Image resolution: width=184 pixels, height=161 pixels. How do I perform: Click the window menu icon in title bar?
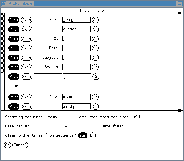(4, 4)
